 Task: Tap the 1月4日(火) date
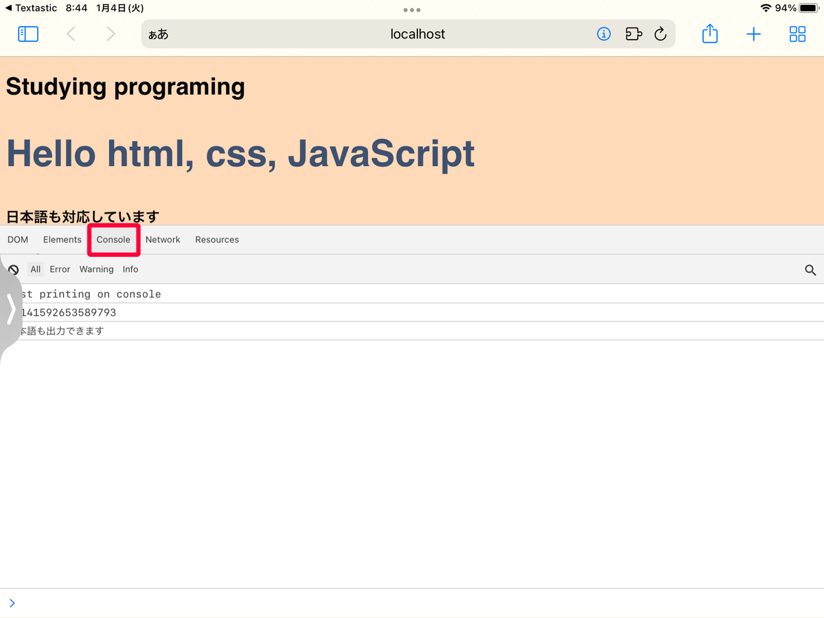(120, 8)
